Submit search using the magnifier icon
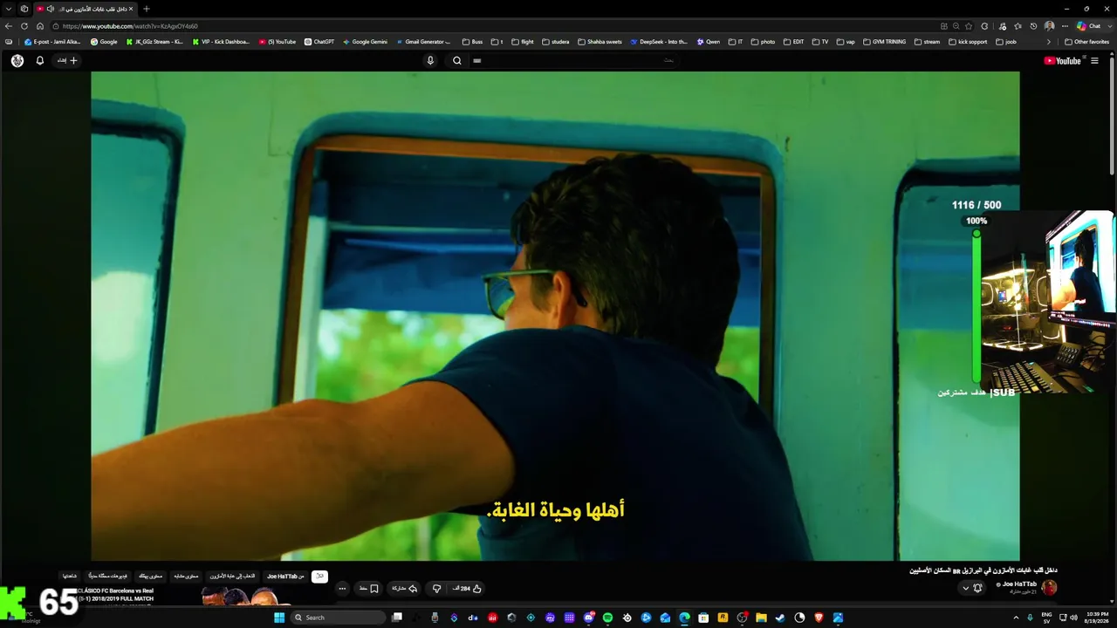The height and width of the screenshot is (628, 1117). click(456, 61)
